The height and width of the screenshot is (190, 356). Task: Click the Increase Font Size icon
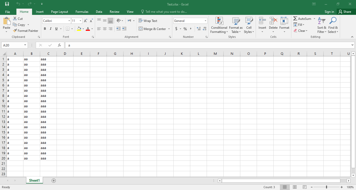85,21
